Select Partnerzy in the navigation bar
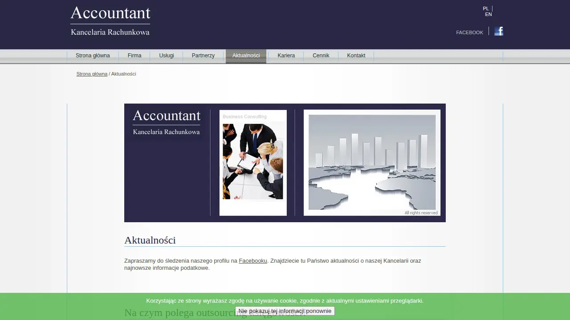Viewport: 570px width, 320px height. tap(203, 56)
